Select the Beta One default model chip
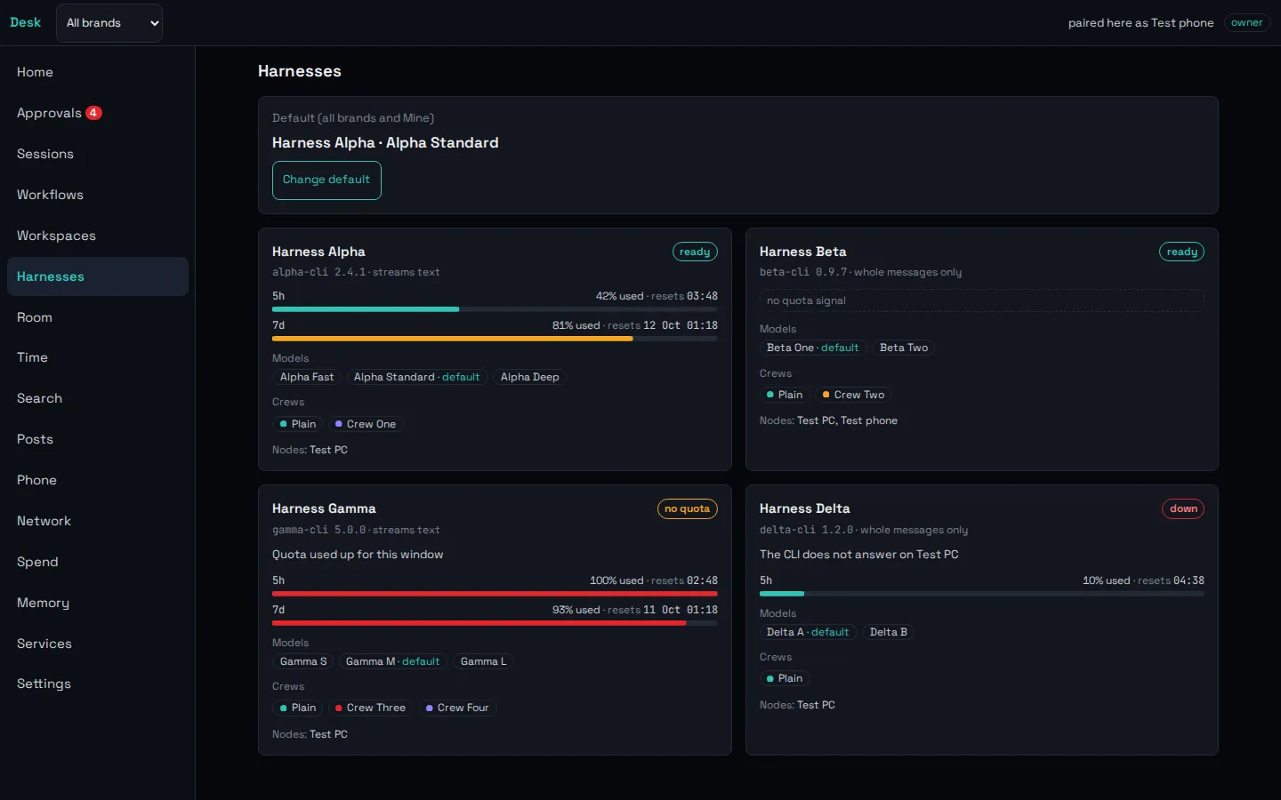 [x=813, y=348]
